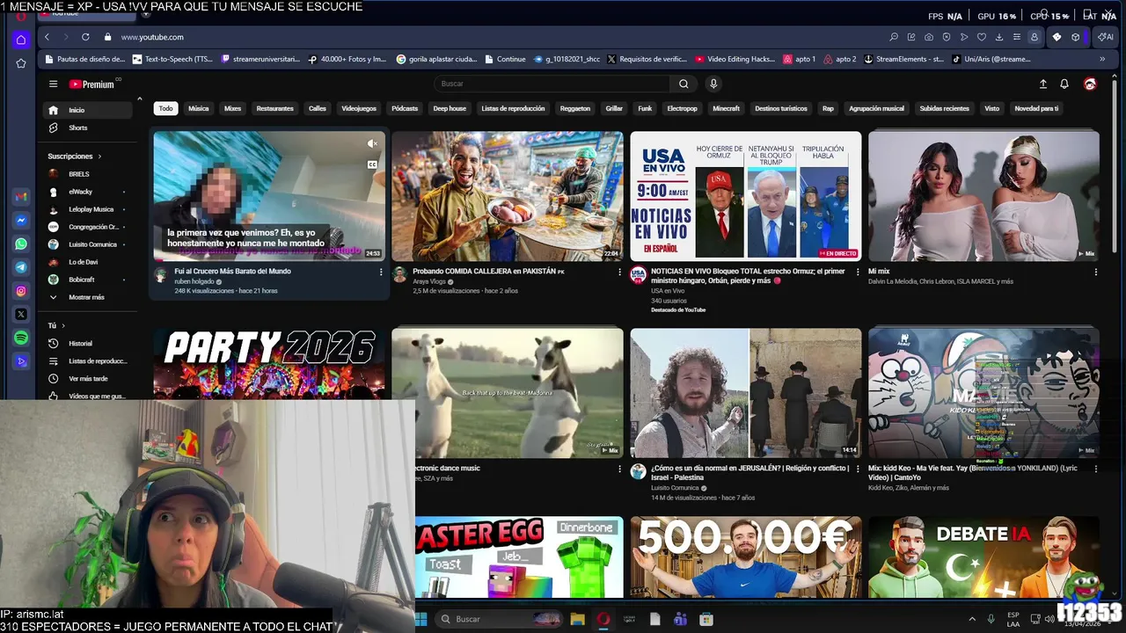Select the Novedad para ti filter chip
The width and height of the screenshot is (1126, 633).
1036,108
